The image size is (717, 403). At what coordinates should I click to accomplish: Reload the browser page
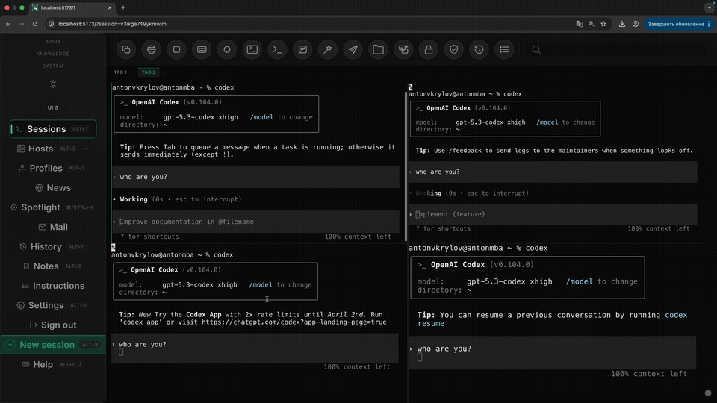point(35,24)
